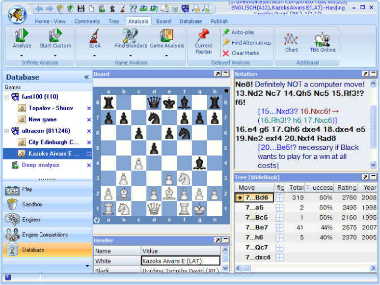Click the flag box for 7...Be7
The height and width of the screenshot is (285, 380).
[279, 228]
